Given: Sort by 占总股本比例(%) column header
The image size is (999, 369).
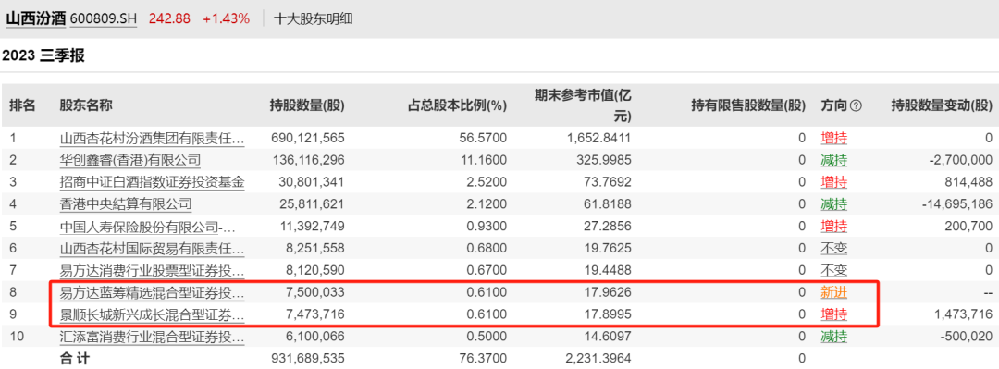Looking at the screenshot, I should (458, 105).
